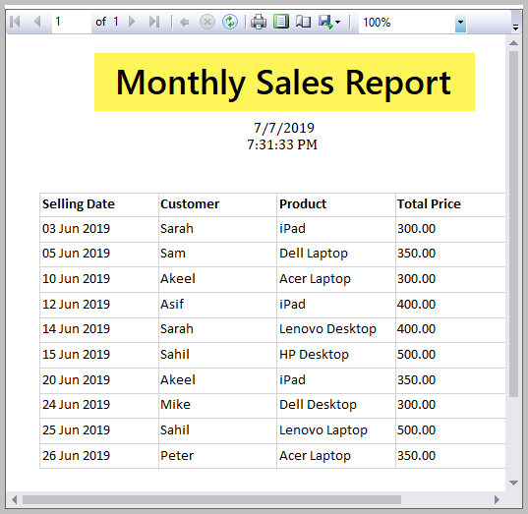Open the page setup dialog
The image size is (528, 514).
(x=303, y=23)
